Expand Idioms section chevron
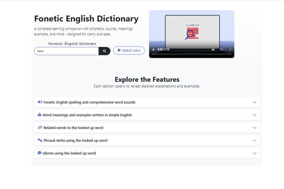This screenshot has width=284, height=189. coord(254,153)
